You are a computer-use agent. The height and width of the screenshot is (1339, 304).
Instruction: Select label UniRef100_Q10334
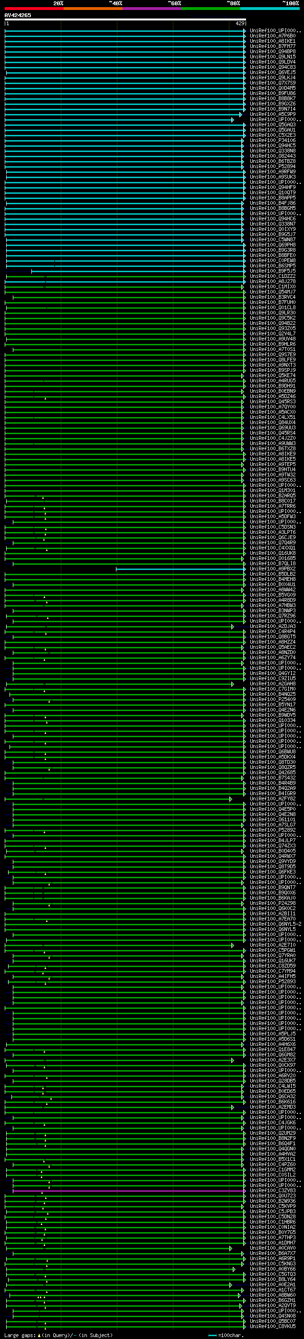click(x=273, y=721)
